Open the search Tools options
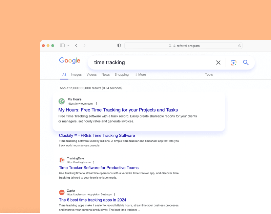Viewport: 271px width, 214px height. pyautogui.click(x=209, y=75)
